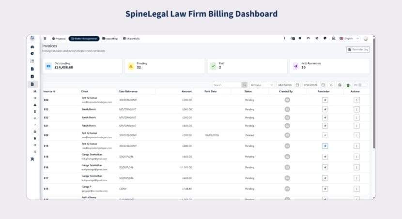Sort by the Amount column header
The width and height of the screenshot is (402, 219).
click(x=186, y=91)
